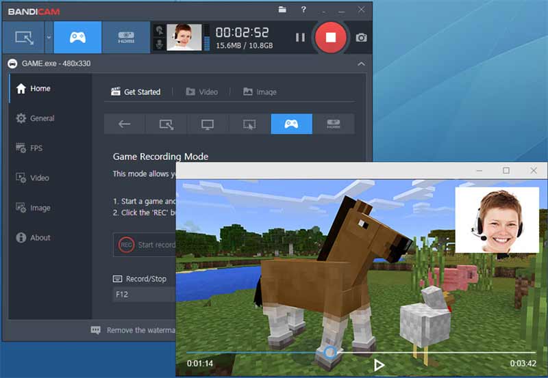Click the Bandicam minimize button
Screen dimensions: 548x378
[342, 11]
